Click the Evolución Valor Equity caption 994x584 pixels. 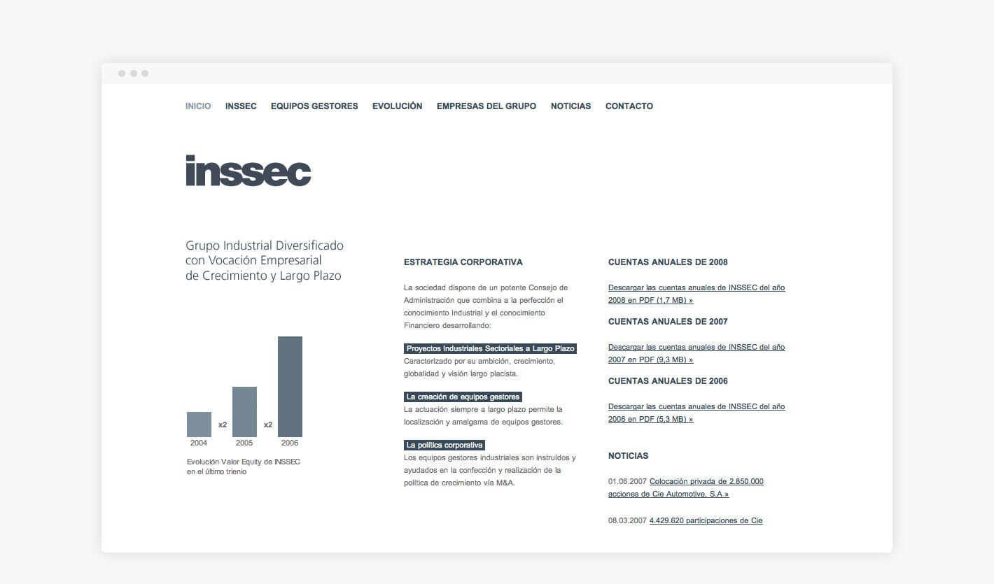click(x=243, y=467)
